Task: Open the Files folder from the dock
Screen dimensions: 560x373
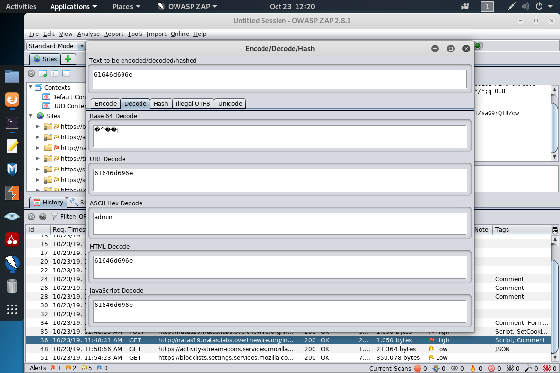Action: coord(12,76)
